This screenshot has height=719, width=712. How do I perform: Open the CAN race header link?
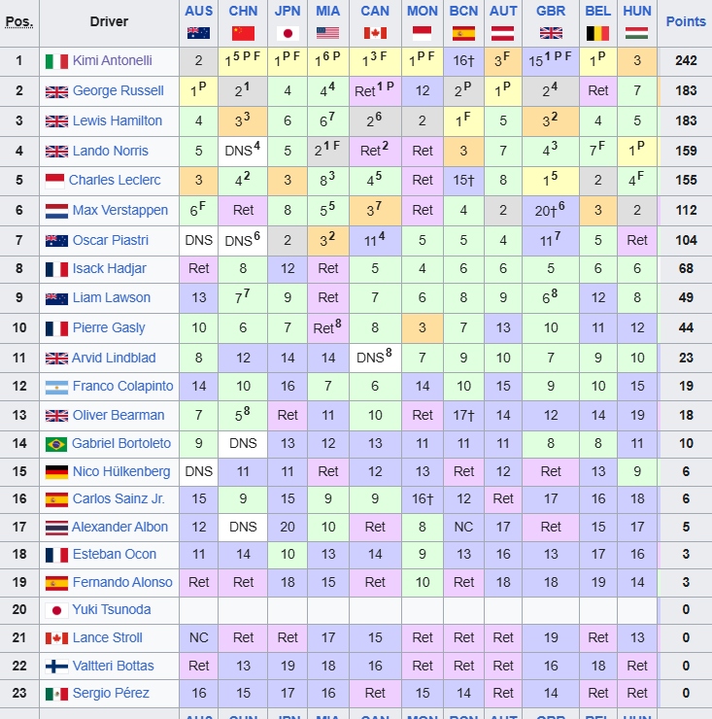(x=375, y=11)
